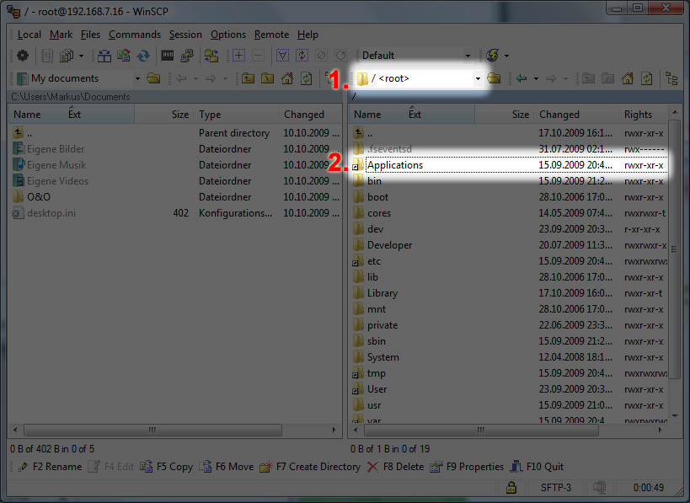Open the Mark menu

click(62, 35)
